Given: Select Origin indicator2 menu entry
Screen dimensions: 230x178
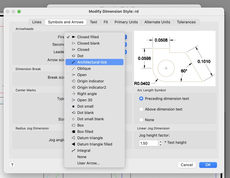Looking at the screenshot, I should click(x=94, y=88).
